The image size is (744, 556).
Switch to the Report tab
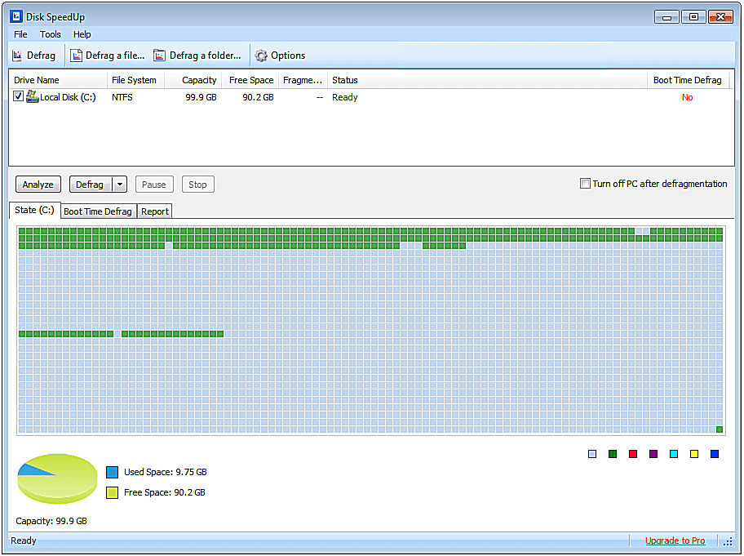tap(155, 211)
